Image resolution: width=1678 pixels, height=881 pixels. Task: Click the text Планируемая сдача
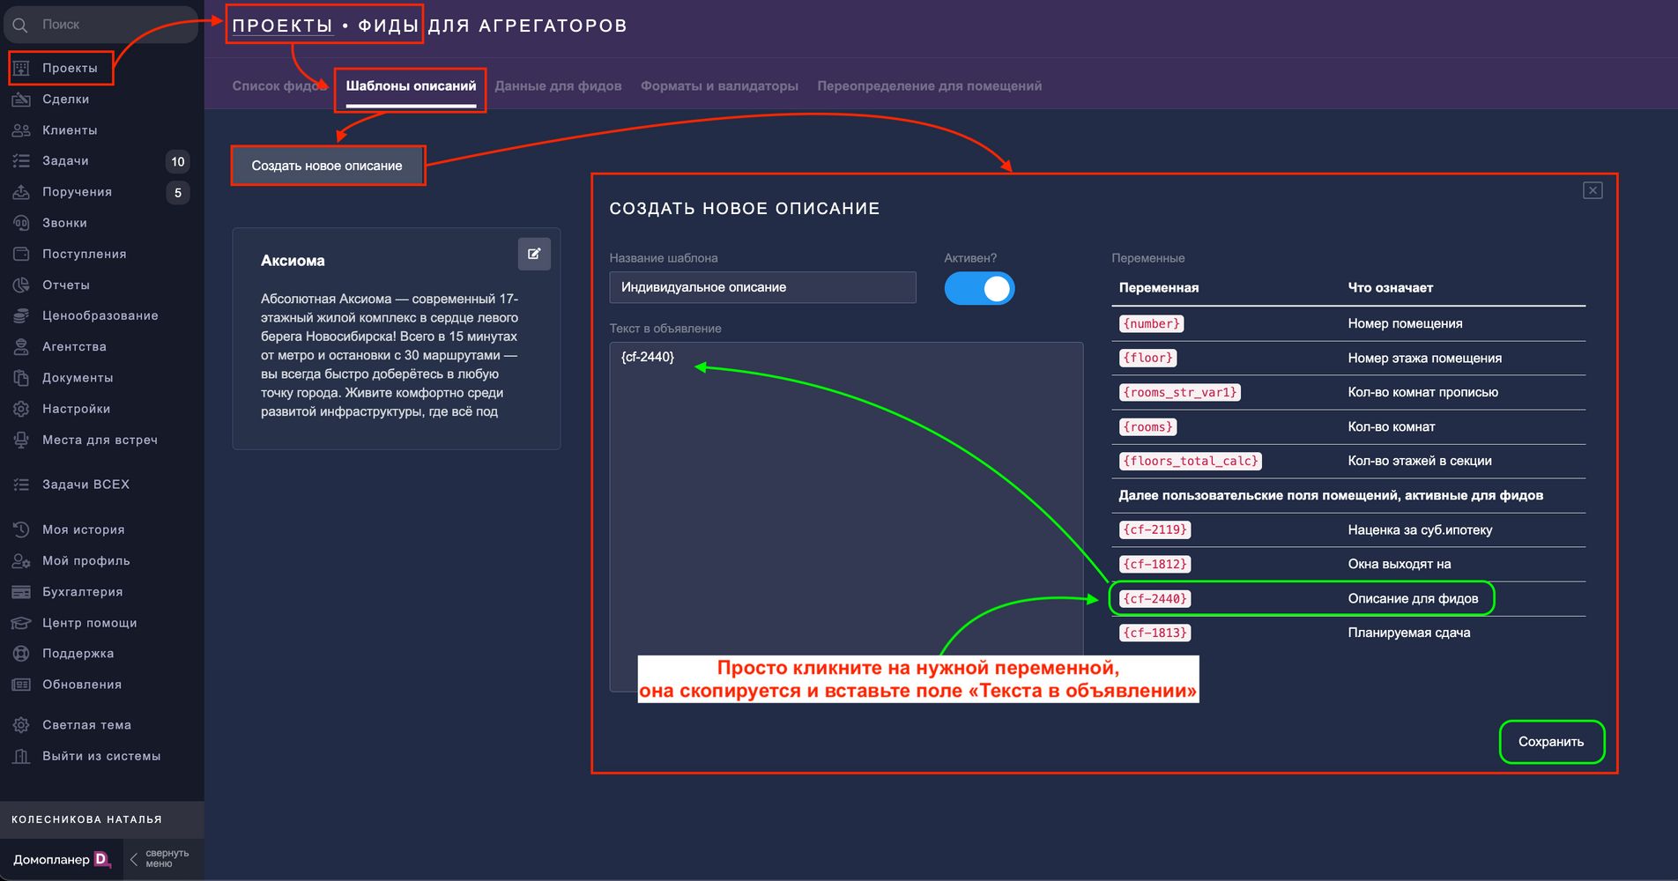pos(1408,633)
